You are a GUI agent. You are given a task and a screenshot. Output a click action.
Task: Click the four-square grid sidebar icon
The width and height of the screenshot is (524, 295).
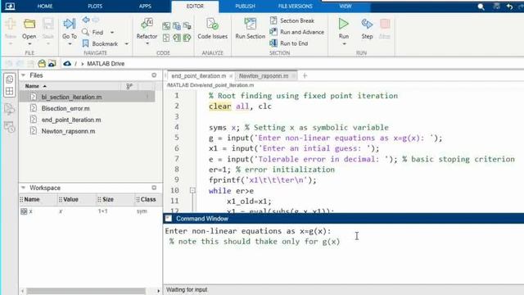tap(9, 91)
